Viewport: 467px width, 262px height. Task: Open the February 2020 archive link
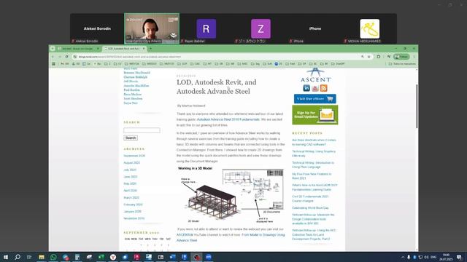pos(133,205)
